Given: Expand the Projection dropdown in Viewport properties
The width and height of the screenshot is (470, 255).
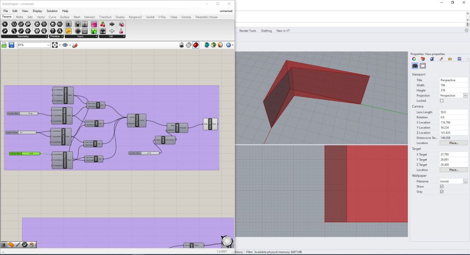Looking at the screenshot, I should [465, 95].
